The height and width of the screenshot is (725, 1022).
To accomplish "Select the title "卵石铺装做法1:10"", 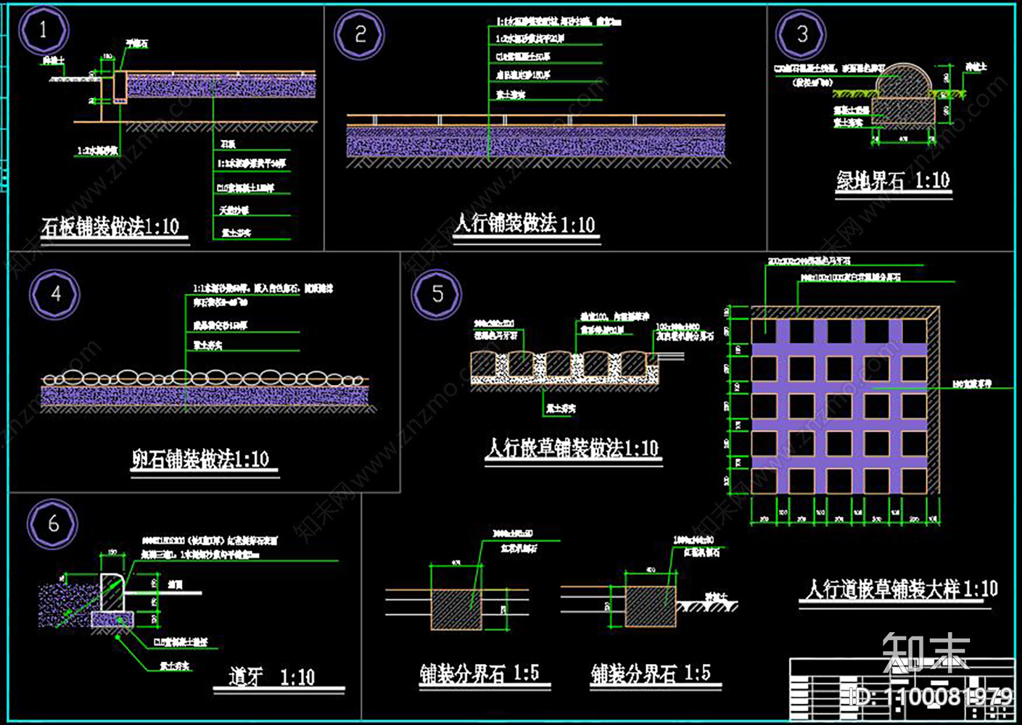I will [200, 459].
